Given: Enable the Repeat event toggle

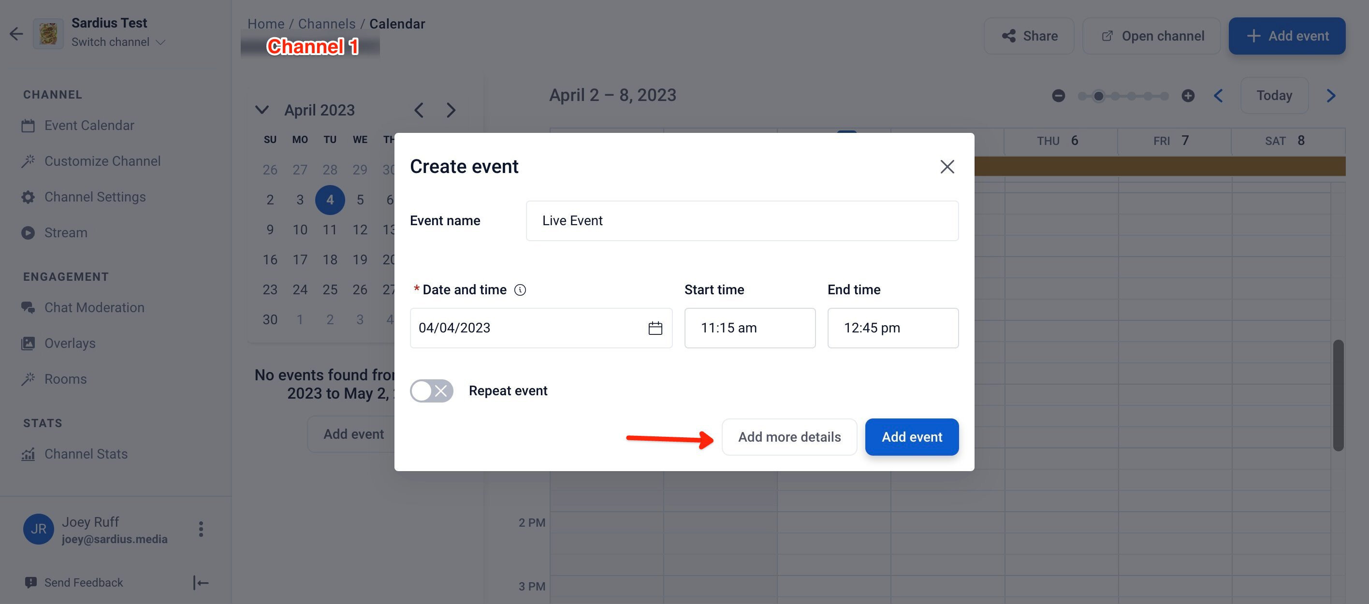Looking at the screenshot, I should click(431, 391).
